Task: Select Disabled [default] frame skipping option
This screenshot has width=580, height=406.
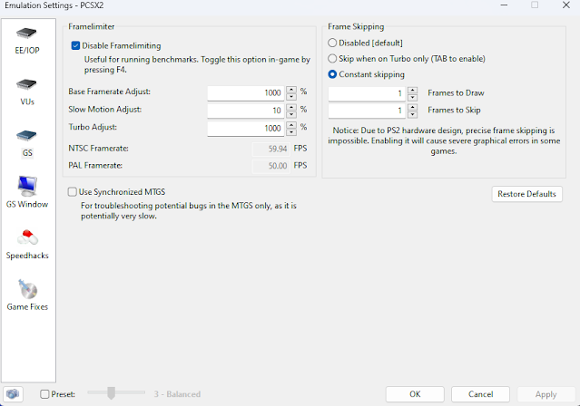Action: tap(332, 43)
